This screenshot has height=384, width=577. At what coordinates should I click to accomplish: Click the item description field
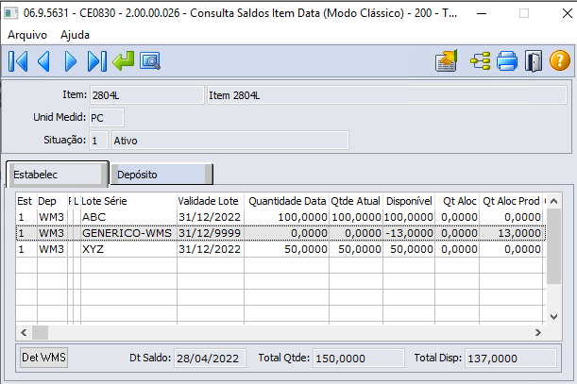coord(387,95)
